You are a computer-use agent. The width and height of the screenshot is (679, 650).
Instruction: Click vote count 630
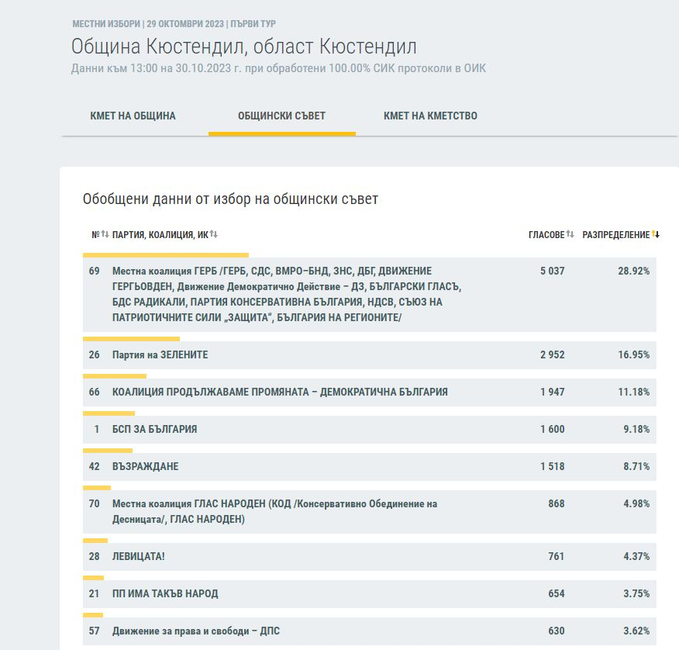(x=557, y=631)
